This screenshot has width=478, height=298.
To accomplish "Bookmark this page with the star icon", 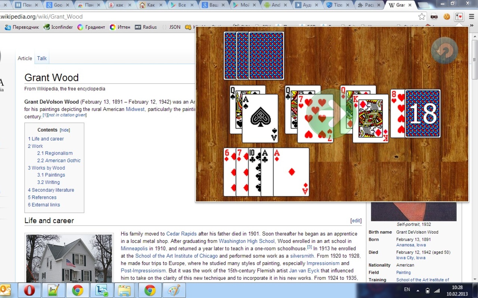I will click(422, 16).
